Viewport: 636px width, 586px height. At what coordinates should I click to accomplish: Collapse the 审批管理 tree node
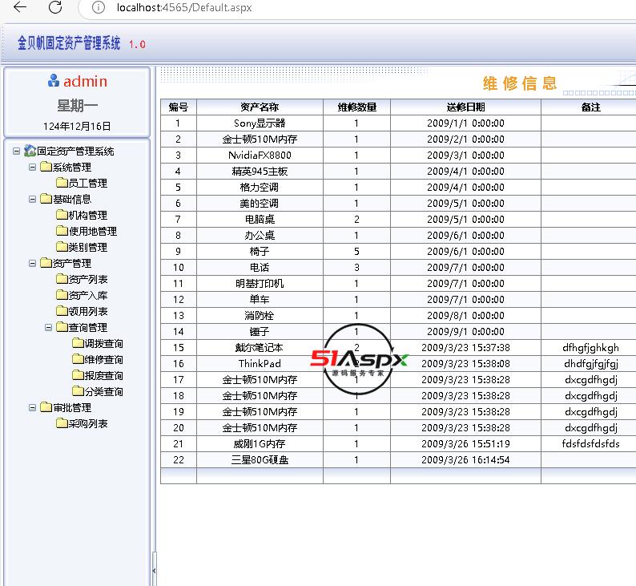pyautogui.click(x=33, y=408)
